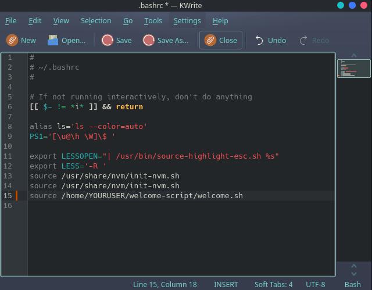Click the greyed-out Redo arrow icon
The image size is (372, 290).
(303, 40)
